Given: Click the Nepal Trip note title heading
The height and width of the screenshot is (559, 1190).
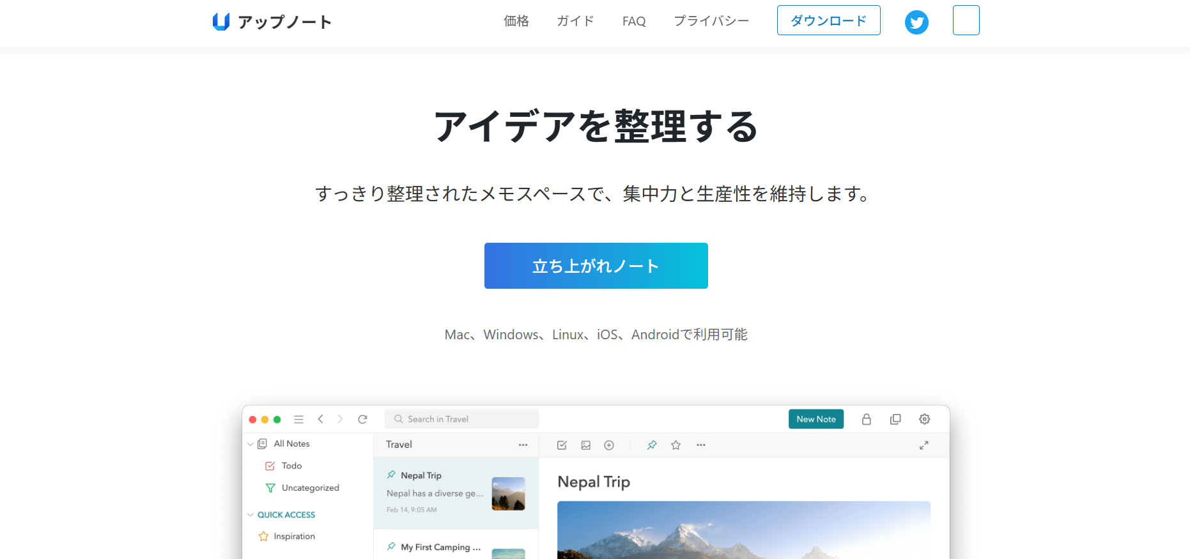Looking at the screenshot, I should (x=594, y=482).
